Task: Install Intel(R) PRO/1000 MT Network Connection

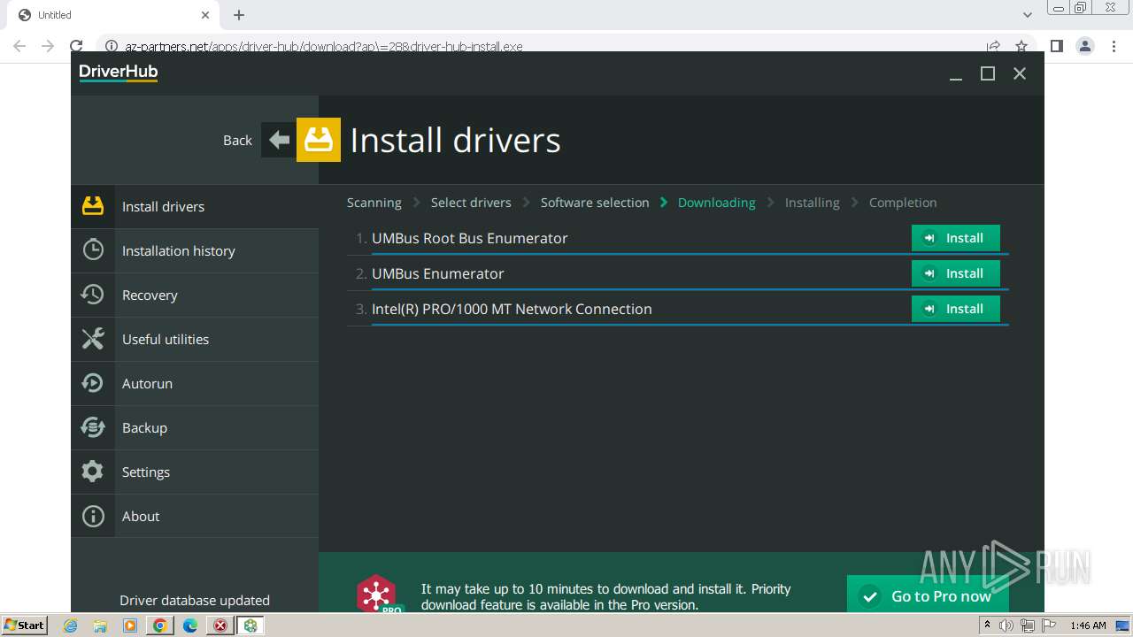Action: [x=956, y=309]
